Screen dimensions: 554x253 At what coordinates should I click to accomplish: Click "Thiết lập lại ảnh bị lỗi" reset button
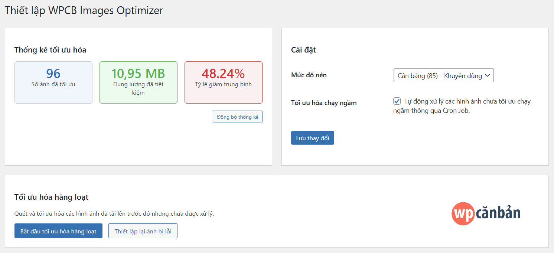143,230
